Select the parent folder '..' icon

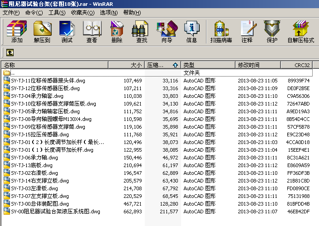tap(7, 73)
